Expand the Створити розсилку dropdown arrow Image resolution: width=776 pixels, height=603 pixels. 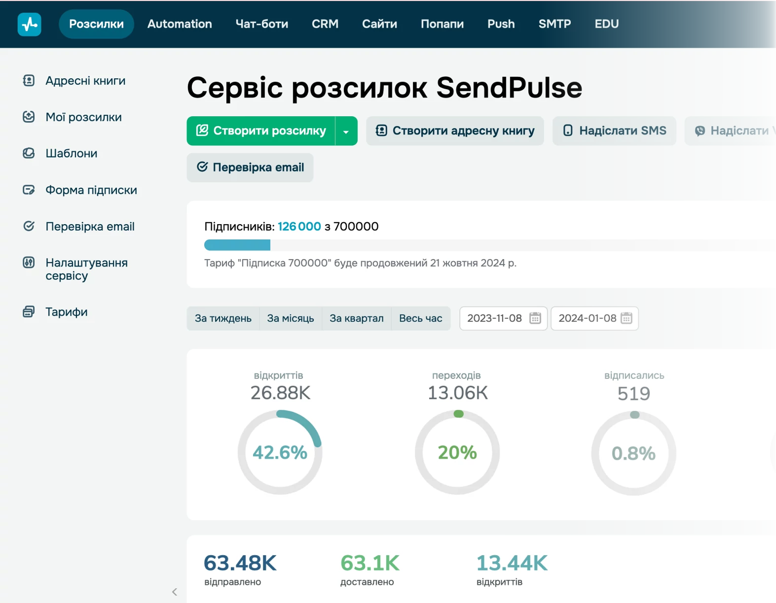[x=346, y=131]
